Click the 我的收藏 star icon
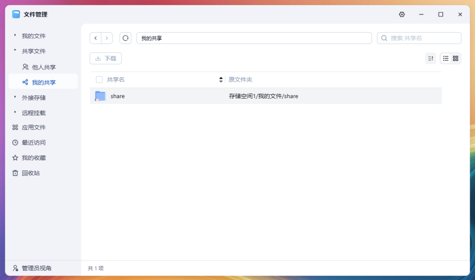The height and width of the screenshot is (280, 475). (15, 158)
